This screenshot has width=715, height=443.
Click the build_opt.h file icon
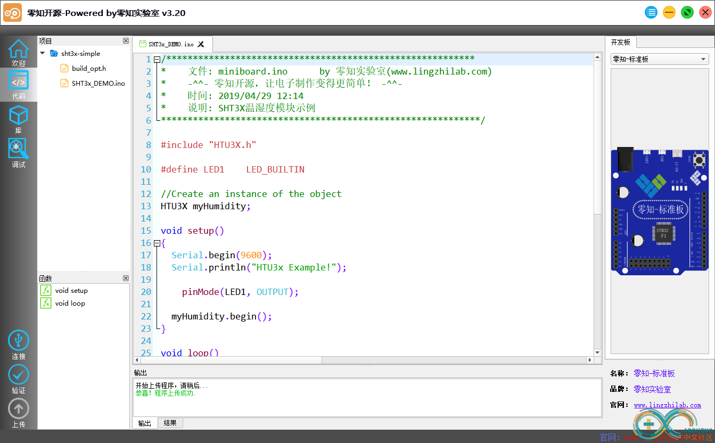[x=64, y=68]
